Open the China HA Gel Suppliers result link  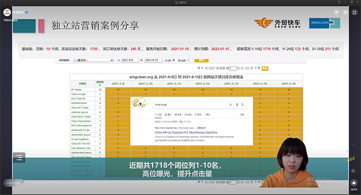pyautogui.click(x=186, y=133)
